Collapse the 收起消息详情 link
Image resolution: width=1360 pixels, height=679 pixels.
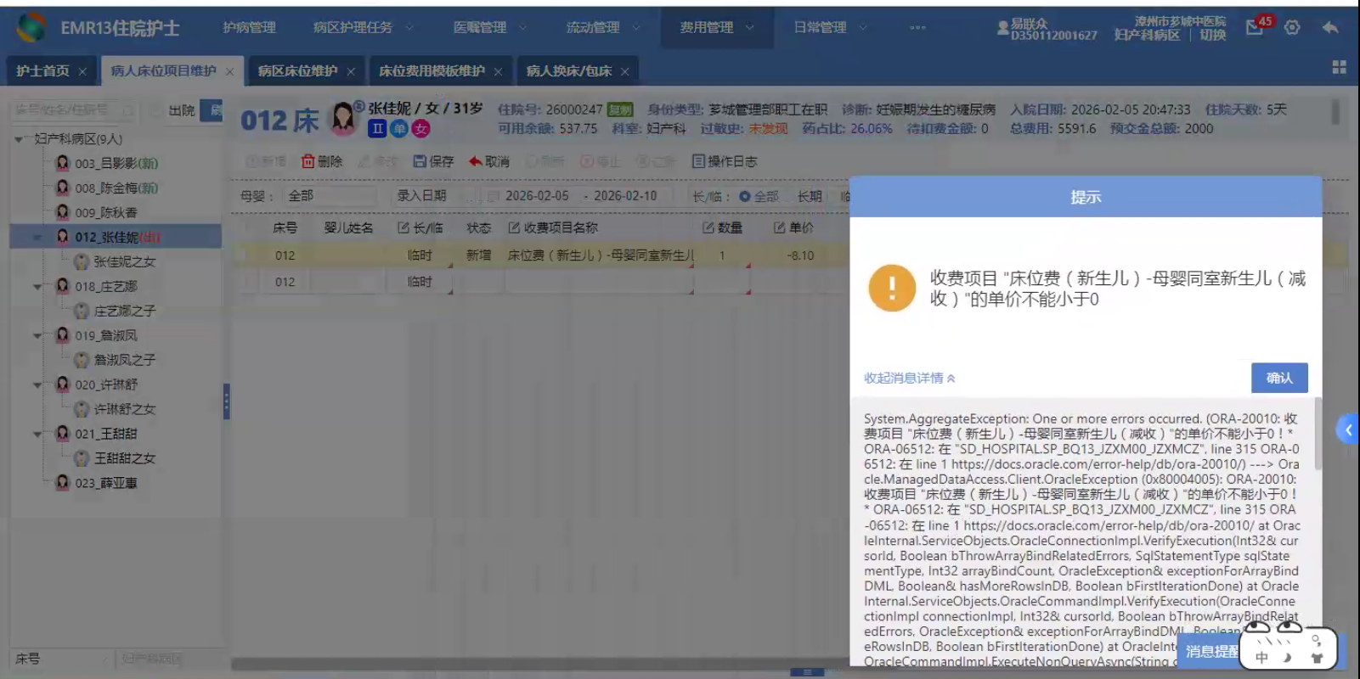click(909, 378)
